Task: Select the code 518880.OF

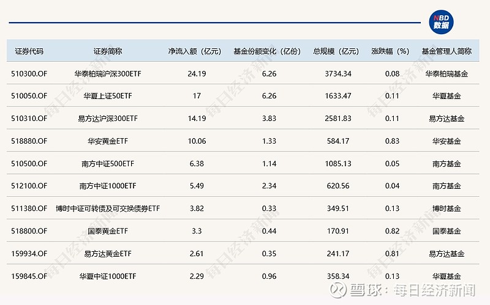Action: (x=29, y=141)
